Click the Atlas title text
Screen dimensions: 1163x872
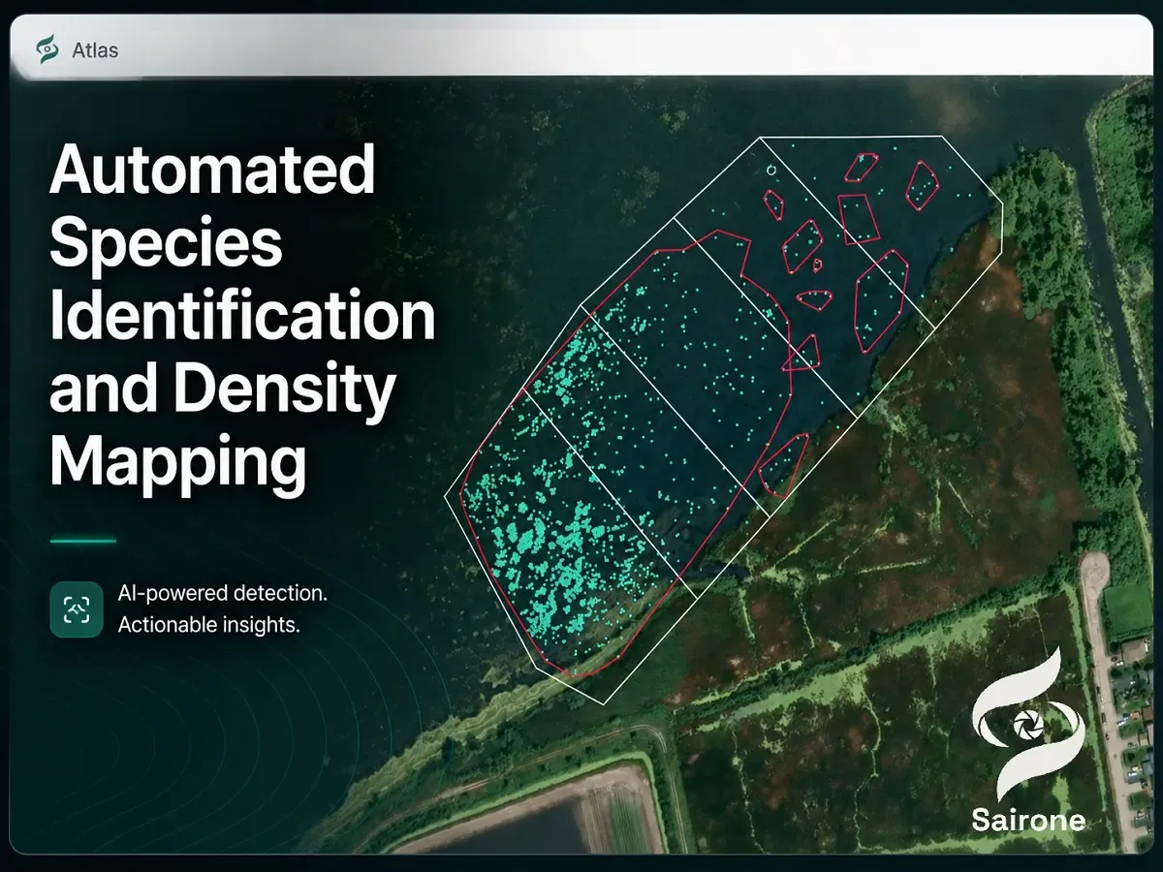(95, 50)
